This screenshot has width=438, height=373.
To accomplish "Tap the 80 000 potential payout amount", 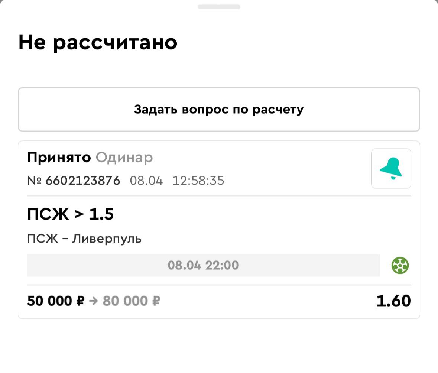I will pyautogui.click(x=125, y=301).
